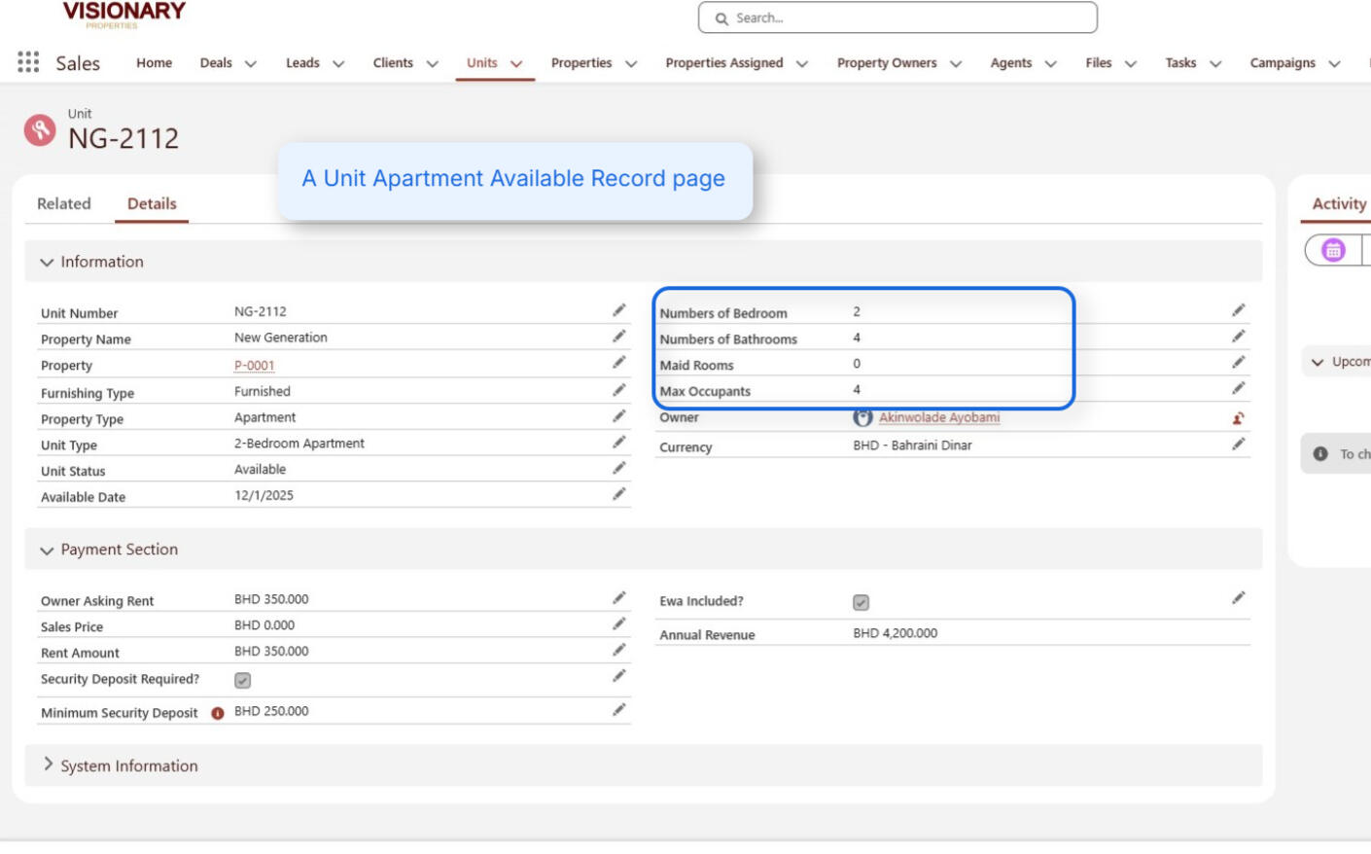Image resolution: width=1371 pixels, height=854 pixels.
Task: Collapse the Payment Section
Action: pyautogui.click(x=47, y=551)
